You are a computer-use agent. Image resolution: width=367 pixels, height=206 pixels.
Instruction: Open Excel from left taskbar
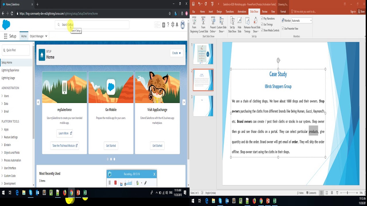[x=85, y=193]
